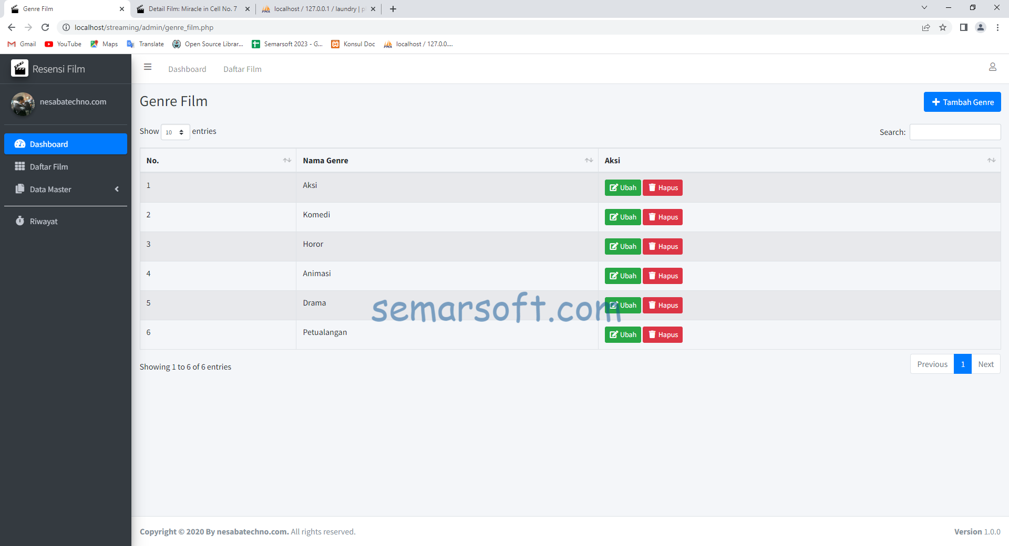Open Dashboard via the speedometer icon
This screenshot has height=546, width=1009.
click(x=19, y=144)
